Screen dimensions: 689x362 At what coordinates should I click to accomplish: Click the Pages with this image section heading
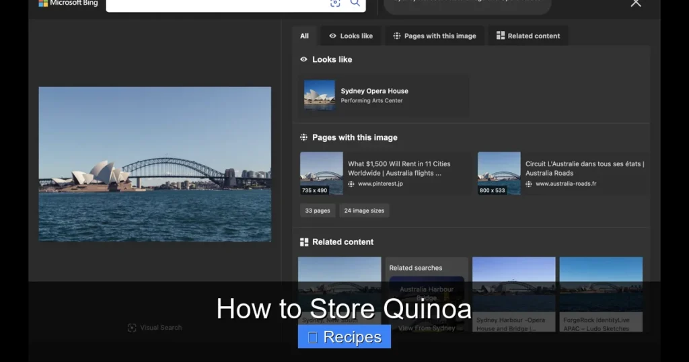(x=355, y=137)
